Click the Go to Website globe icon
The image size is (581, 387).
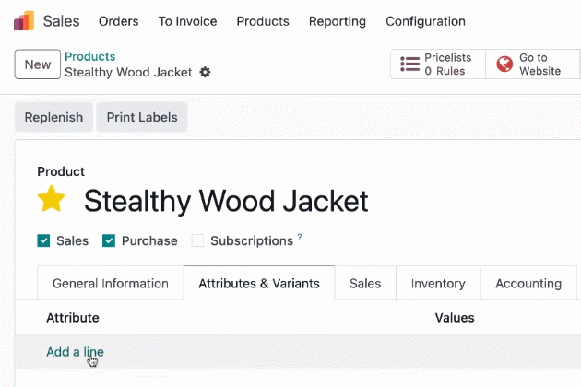coord(504,64)
